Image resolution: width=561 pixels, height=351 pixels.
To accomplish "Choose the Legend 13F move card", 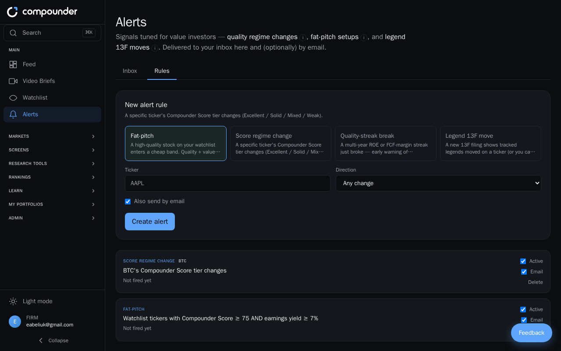I will point(490,143).
